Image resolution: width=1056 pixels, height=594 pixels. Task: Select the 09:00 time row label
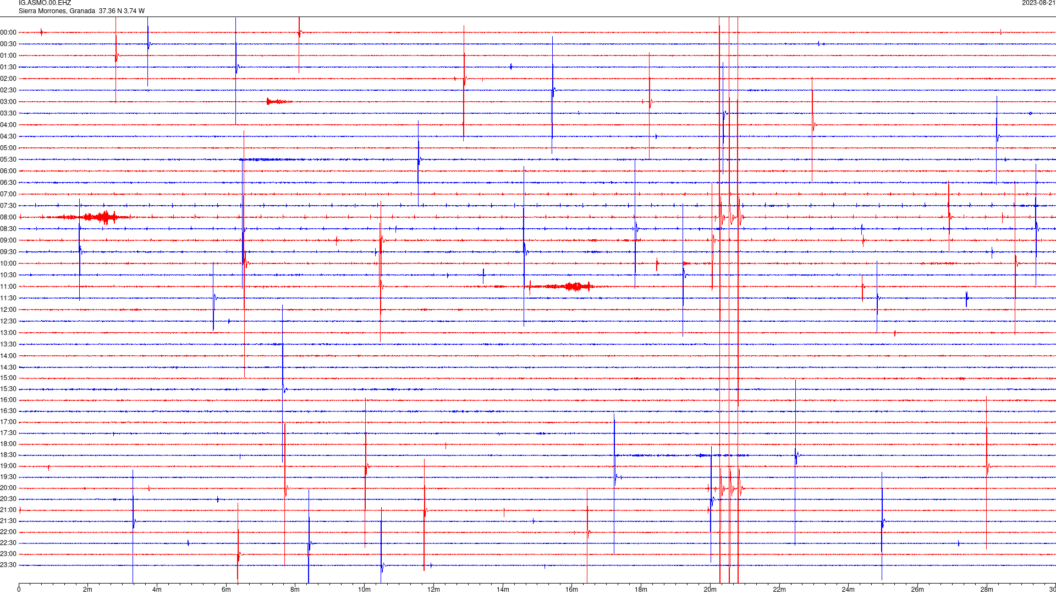pos(8,240)
